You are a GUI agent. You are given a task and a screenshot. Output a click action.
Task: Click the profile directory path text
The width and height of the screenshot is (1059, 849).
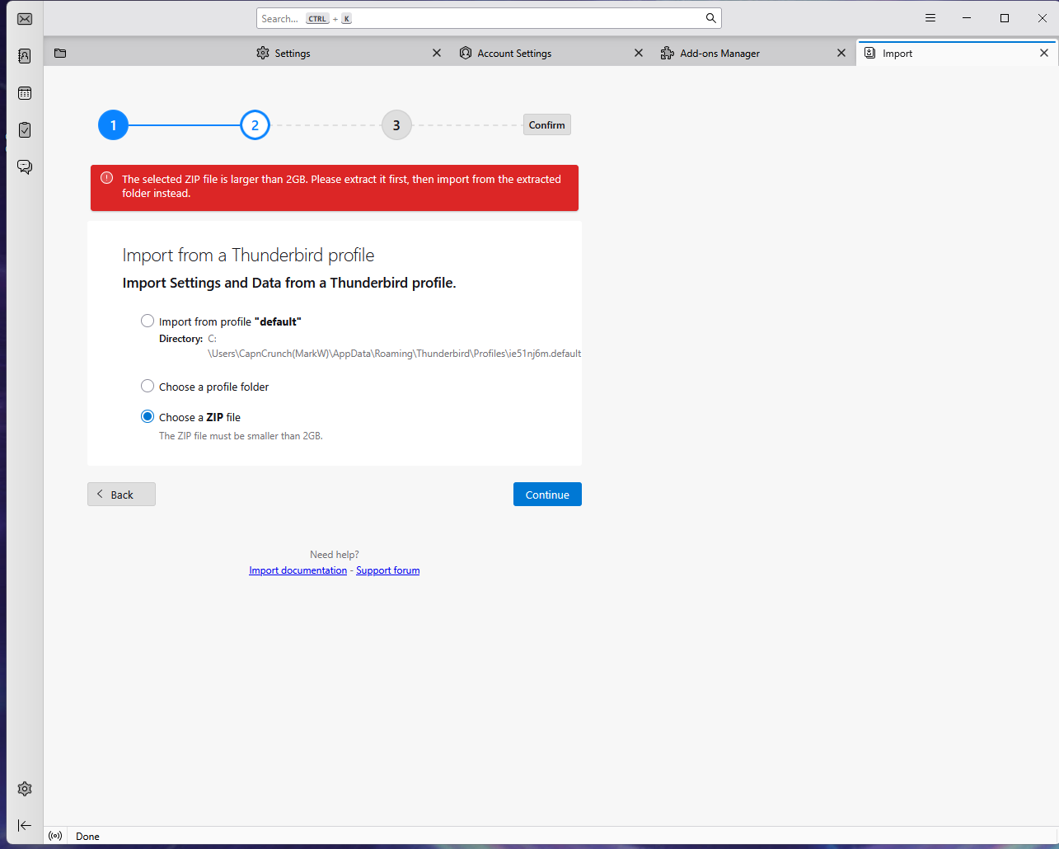coord(394,346)
